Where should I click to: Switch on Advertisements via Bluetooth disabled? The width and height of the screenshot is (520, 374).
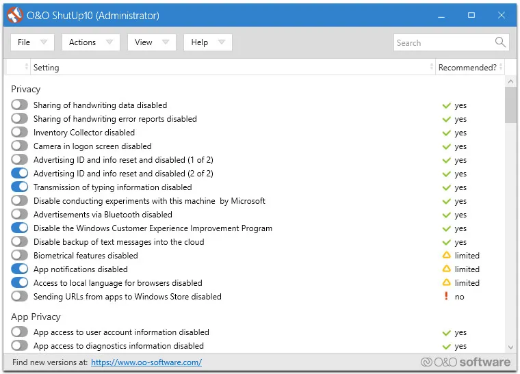tap(20, 215)
